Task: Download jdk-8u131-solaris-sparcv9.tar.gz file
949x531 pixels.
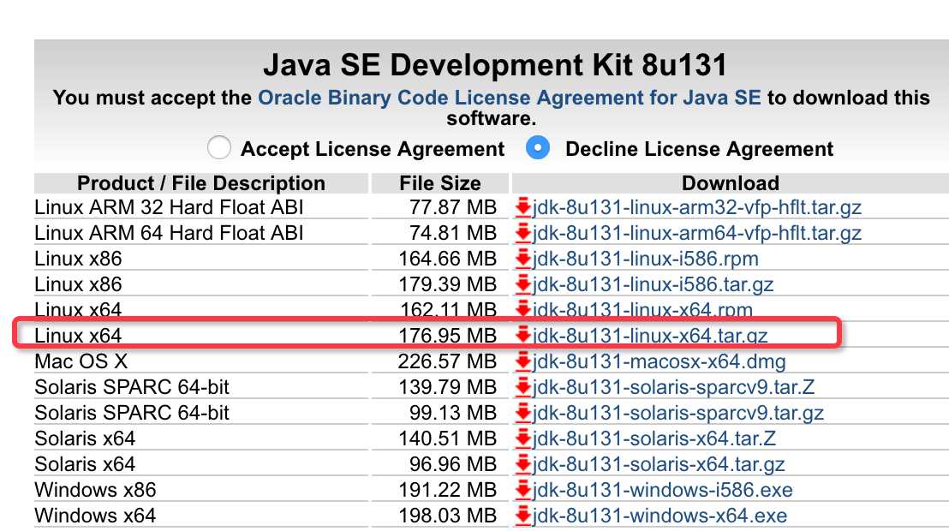Action: 677,413
